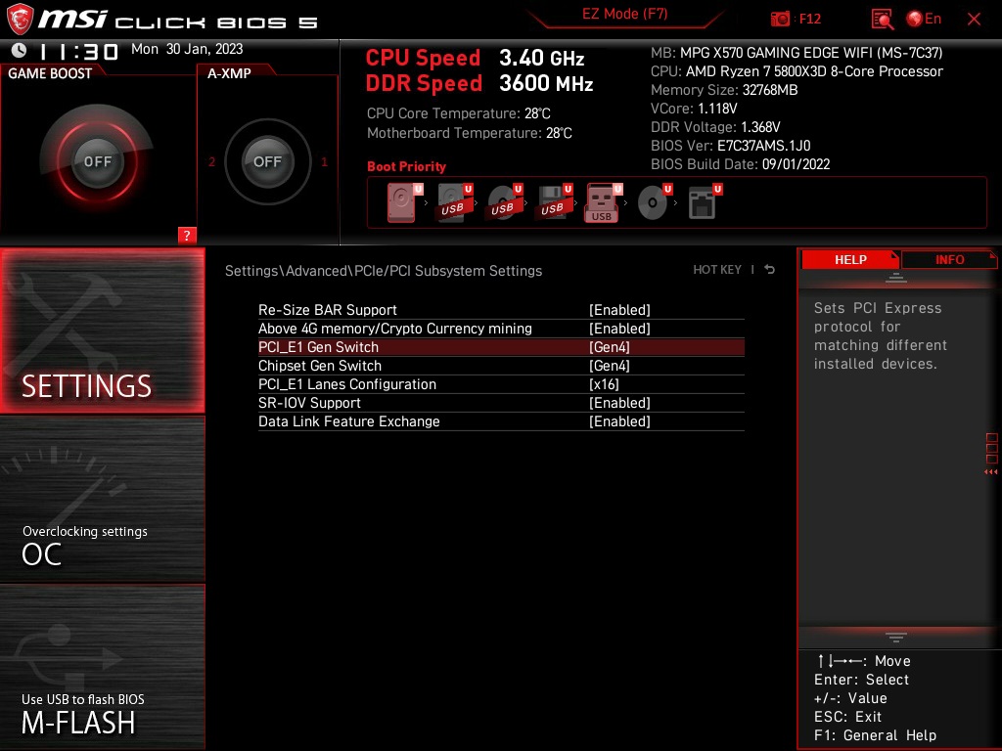Switch to the HELP tab
Viewport: 1002px width, 751px height.
point(850,259)
